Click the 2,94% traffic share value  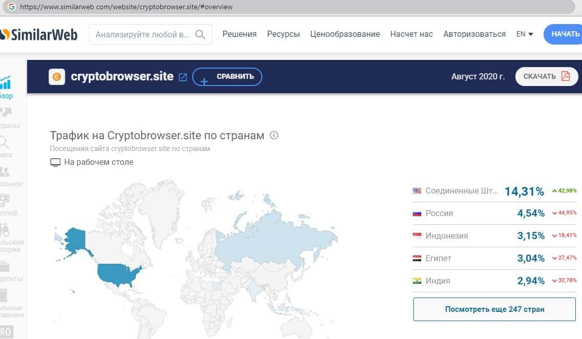531,281
